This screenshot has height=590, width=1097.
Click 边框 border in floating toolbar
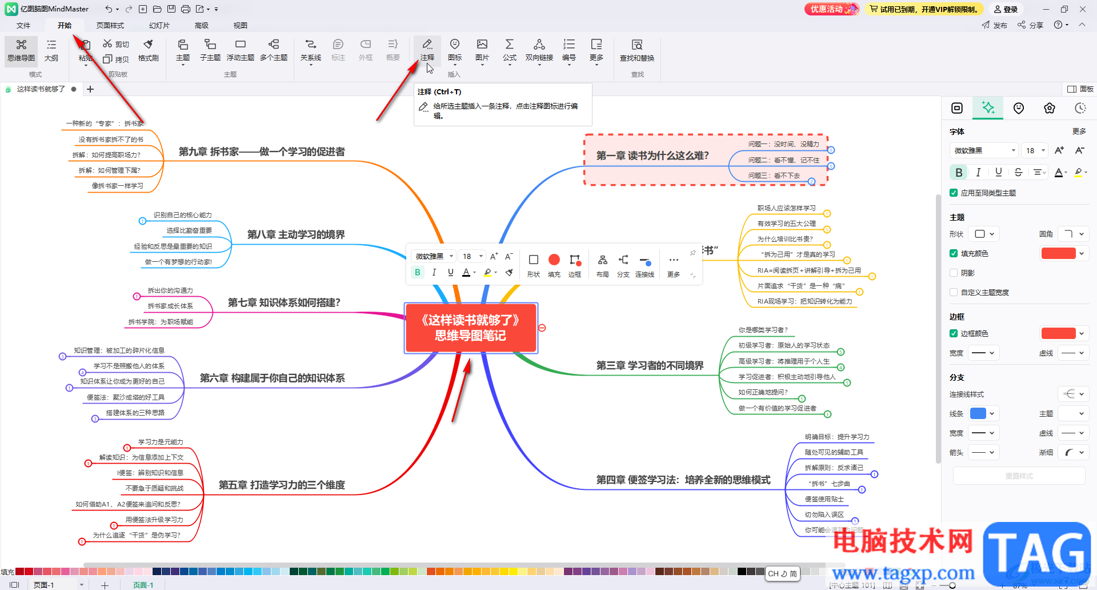coord(575,265)
